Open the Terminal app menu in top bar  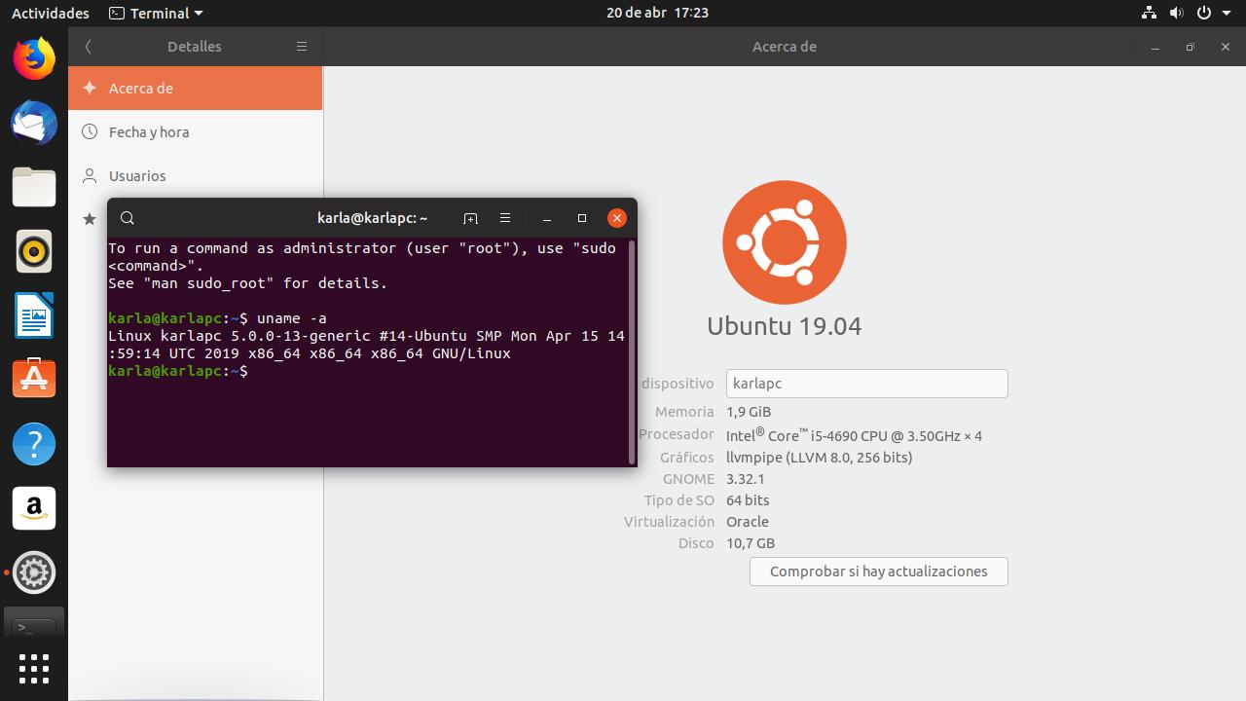[156, 13]
